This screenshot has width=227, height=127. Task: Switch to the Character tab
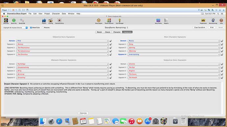click(117, 32)
